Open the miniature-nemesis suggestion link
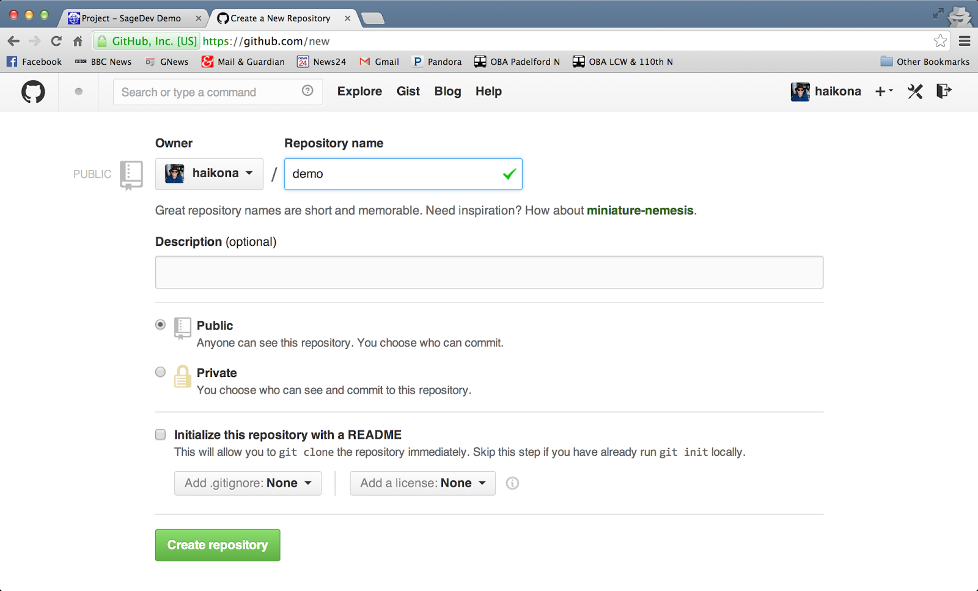 click(x=641, y=210)
